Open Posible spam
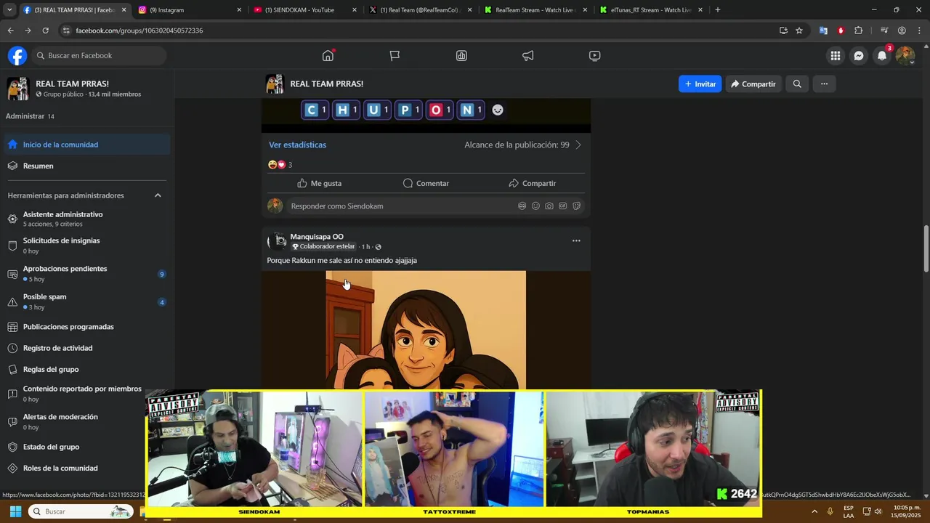The width and height of the screenshot is (930, 523). pyautogui.click(x=86, y=301)
